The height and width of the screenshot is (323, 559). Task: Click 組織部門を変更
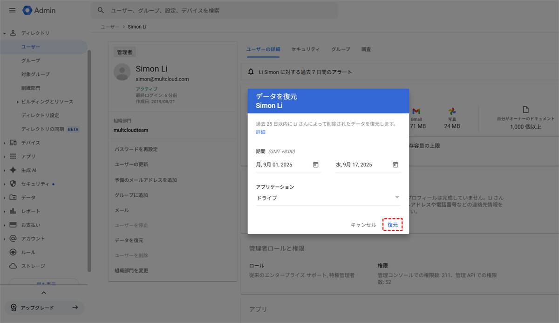(131, 270)
